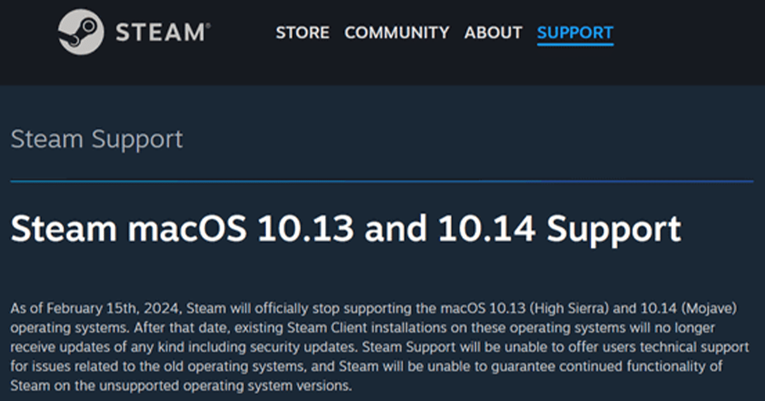Open the ABOUT page

(x=493, y=32)
